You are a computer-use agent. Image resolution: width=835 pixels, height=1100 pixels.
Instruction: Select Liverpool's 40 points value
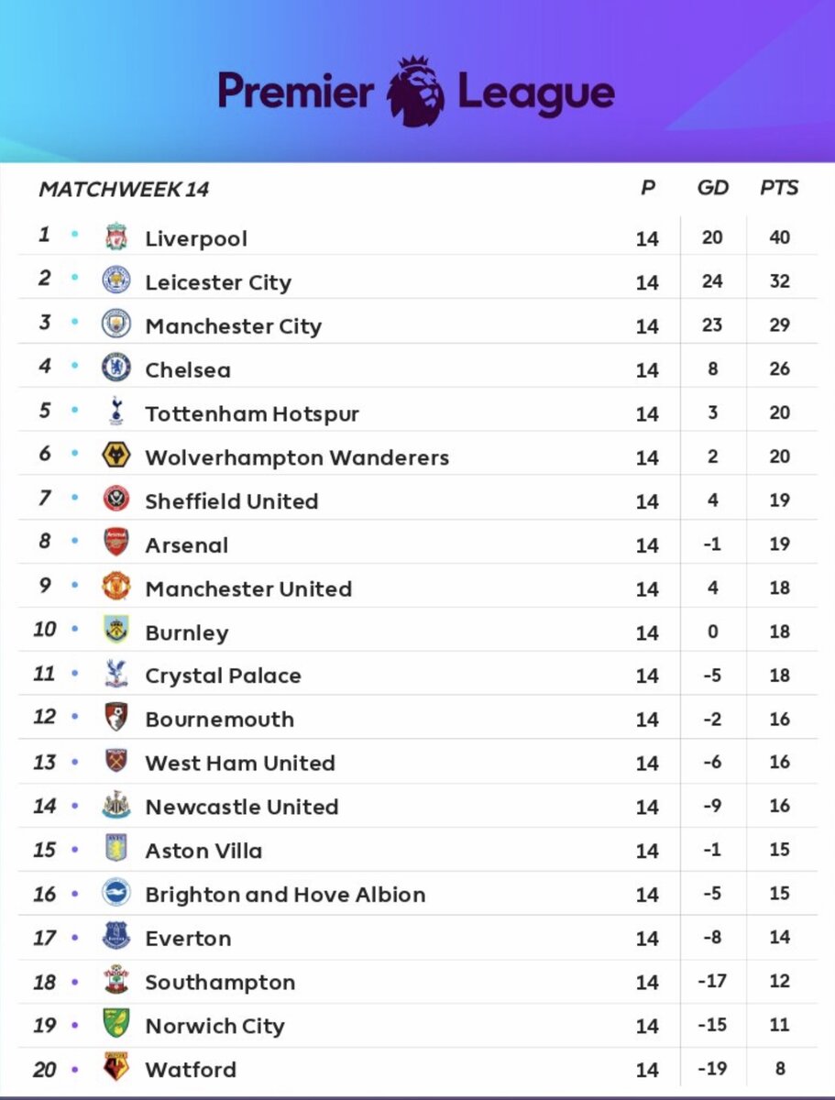coord(779,237)
